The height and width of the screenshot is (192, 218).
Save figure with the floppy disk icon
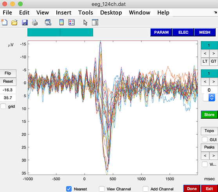pyautogui.click(x=25, y=22)
